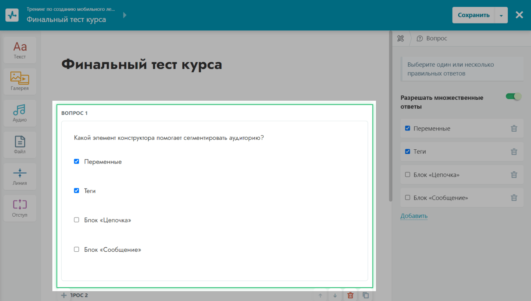531x301 pixels.
Task: Click the canvas vertical scrollbar
Action: tap(391, 115)
